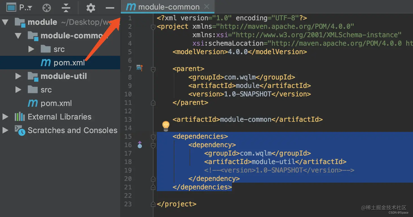Viewport: 413px width, 217px height.
Task: Click the module-common folder icon
Action: [x=33, y=36]
